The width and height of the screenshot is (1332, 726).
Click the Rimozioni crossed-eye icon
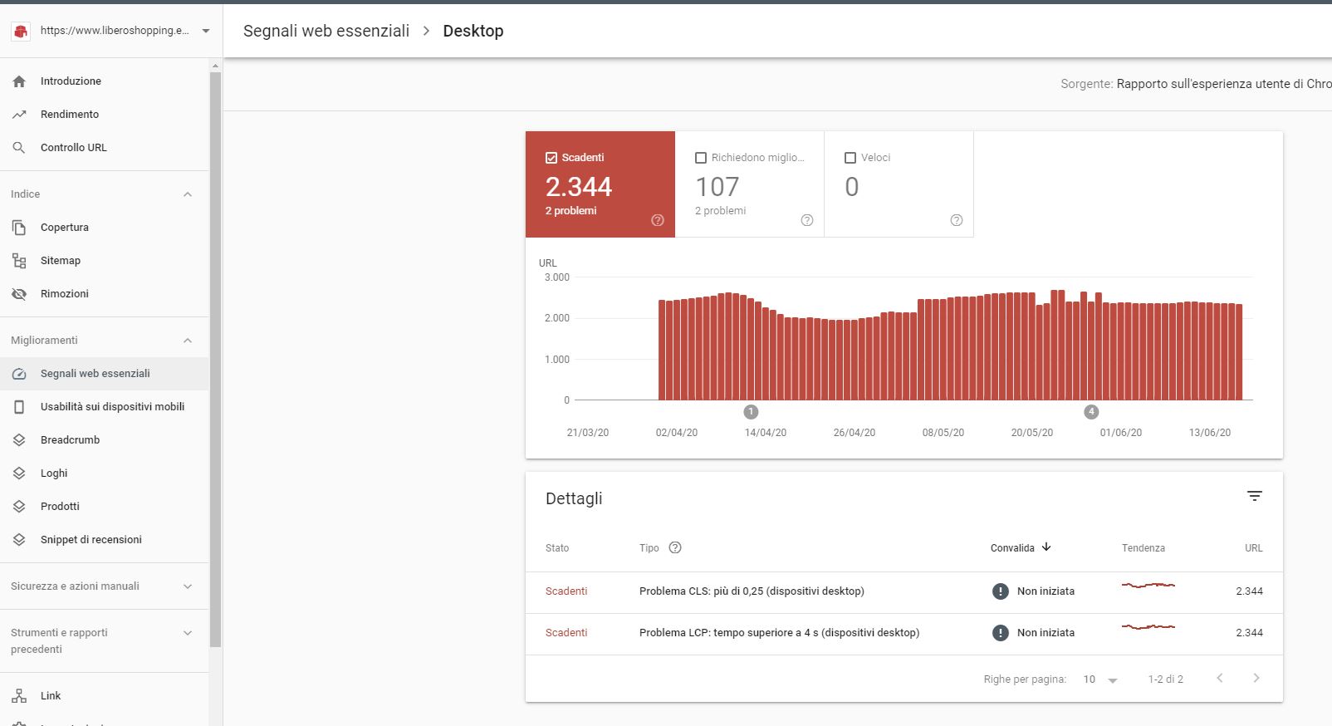point(19,294)
